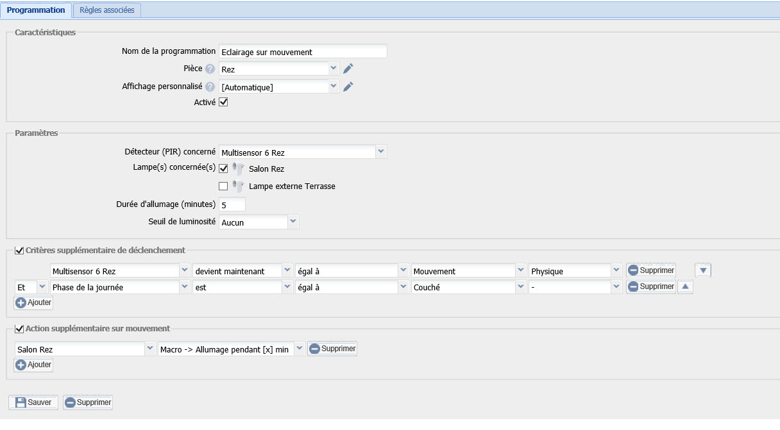Click the lamp icon beside Salon Rez

(x=239, y=169)
